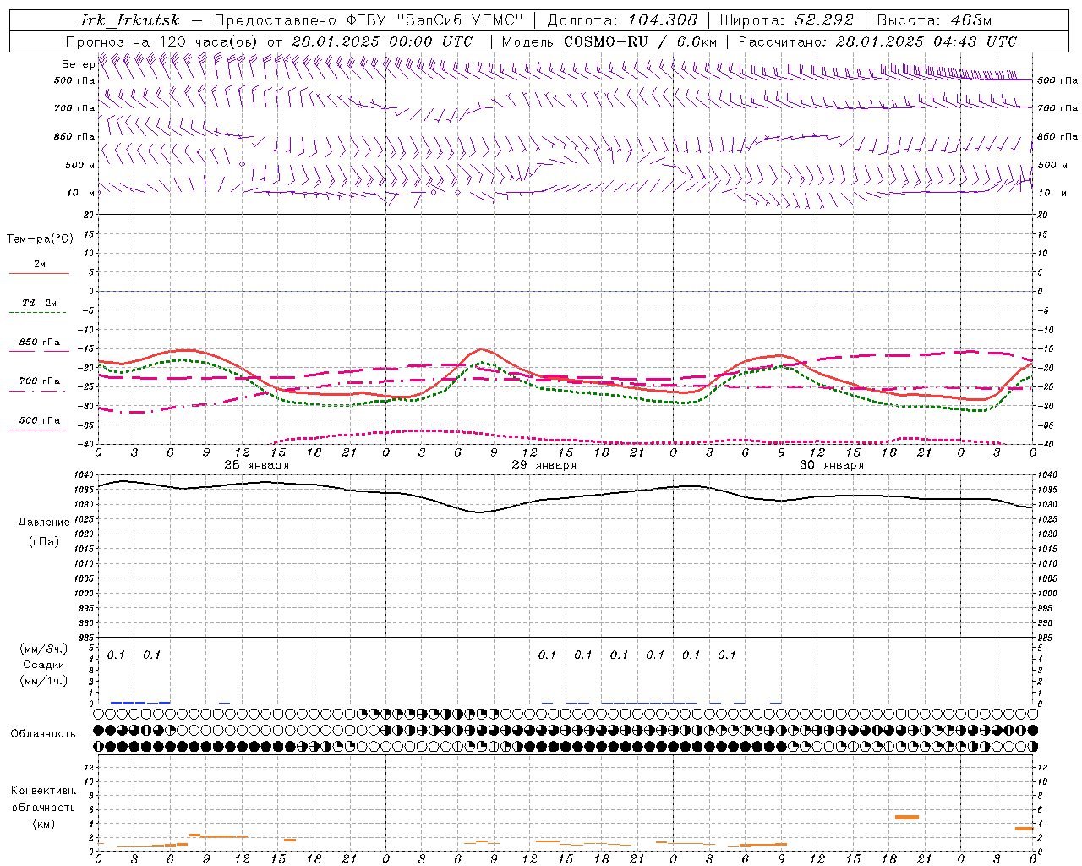Click the forecast line "Прогноз на 120 часа(ов)"

pos(162,41)
